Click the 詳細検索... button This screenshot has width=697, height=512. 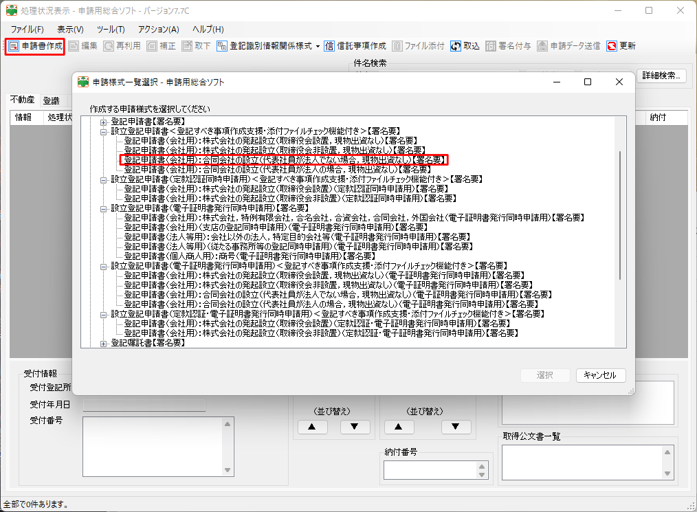[661, 76]
